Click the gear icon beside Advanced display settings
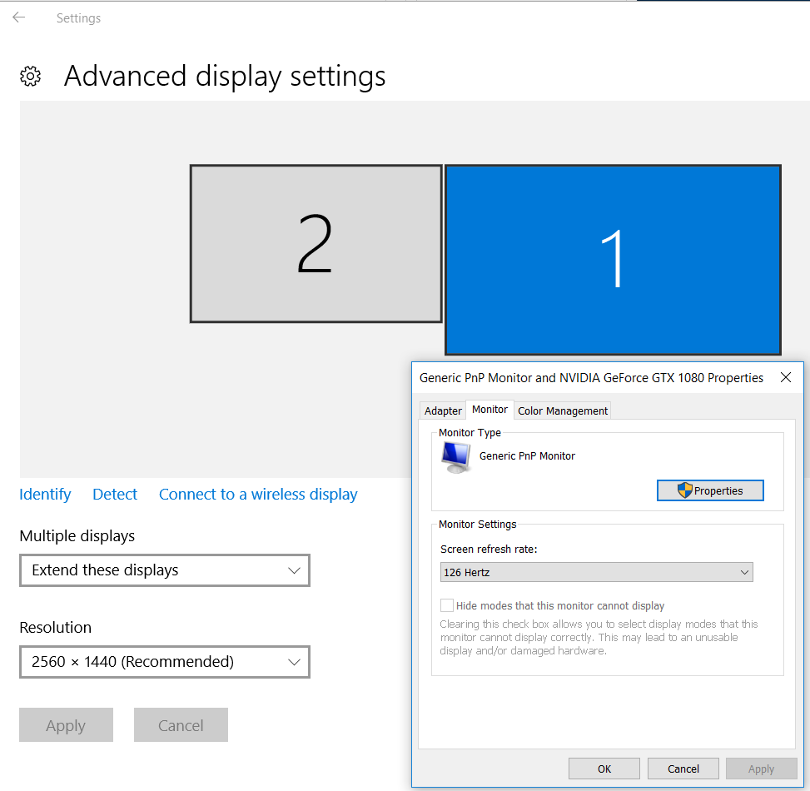The width and height of the screenshot is (810, 791). (x=31, y=76)
